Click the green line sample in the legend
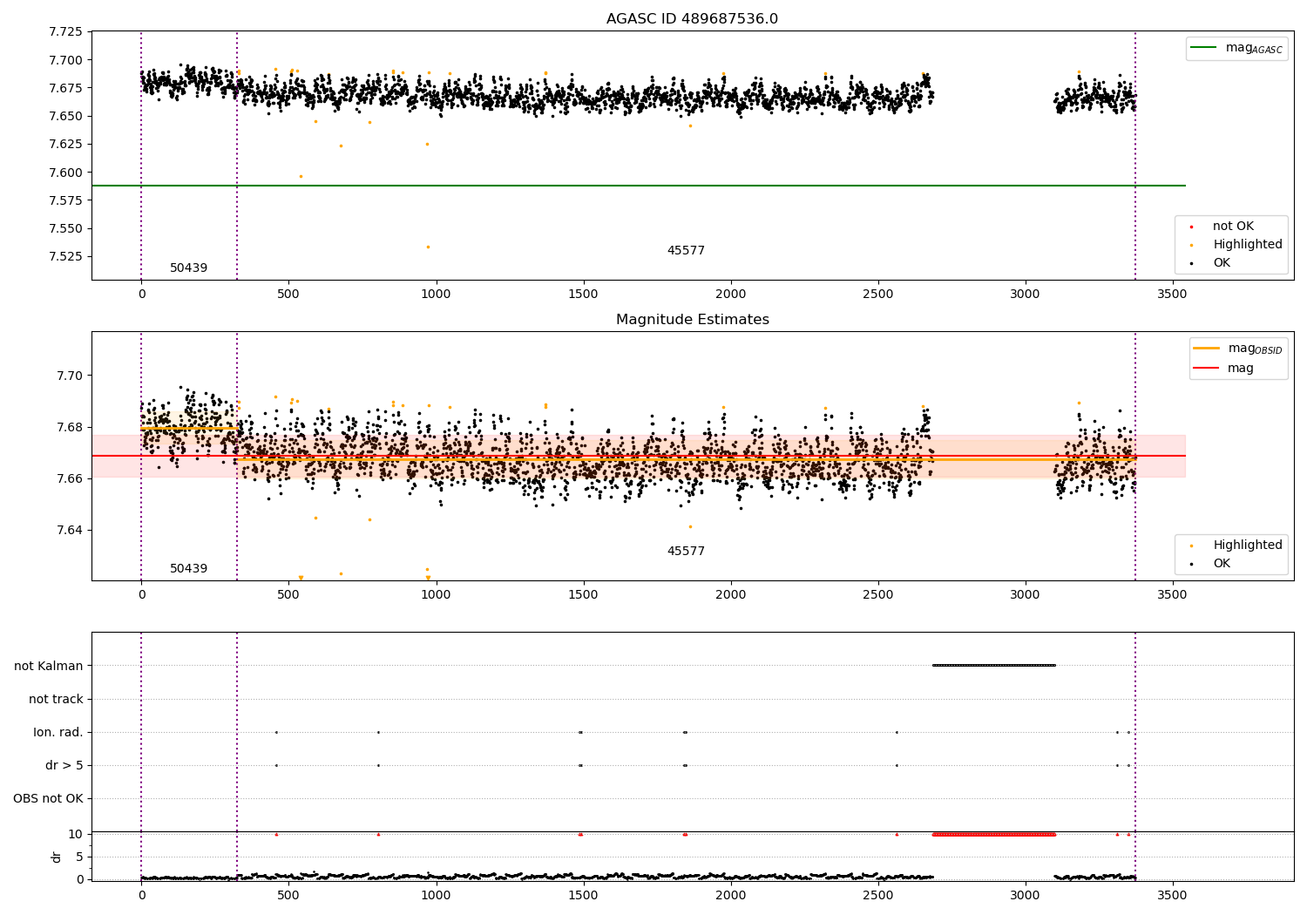The width and height of the screenshot is (1307, 915). point(1204,48)
